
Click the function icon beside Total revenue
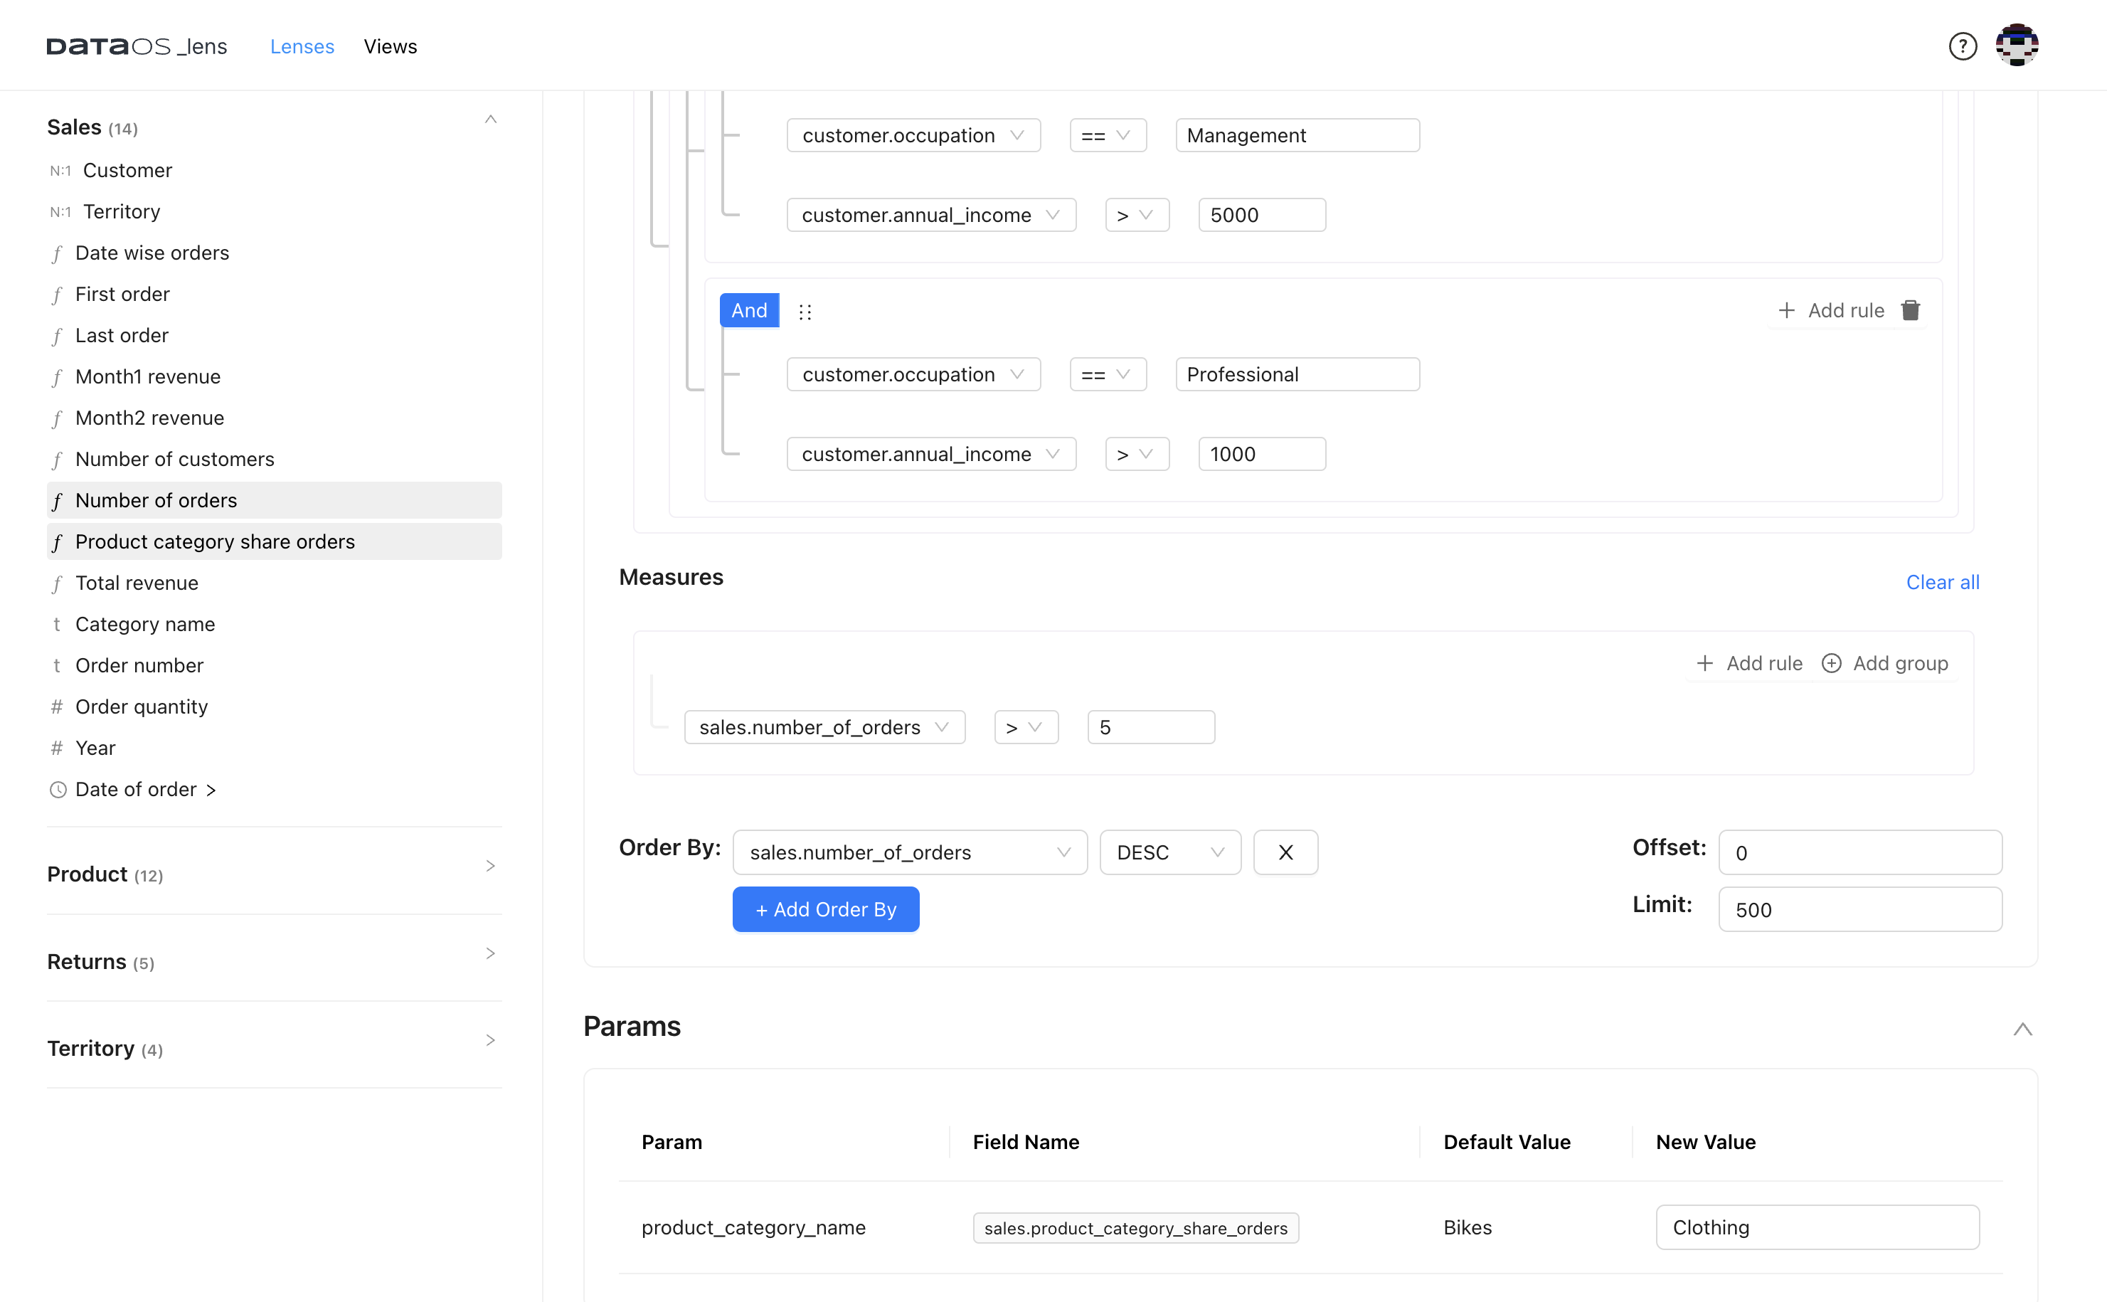pyautogui.click(x=57, y=584)
